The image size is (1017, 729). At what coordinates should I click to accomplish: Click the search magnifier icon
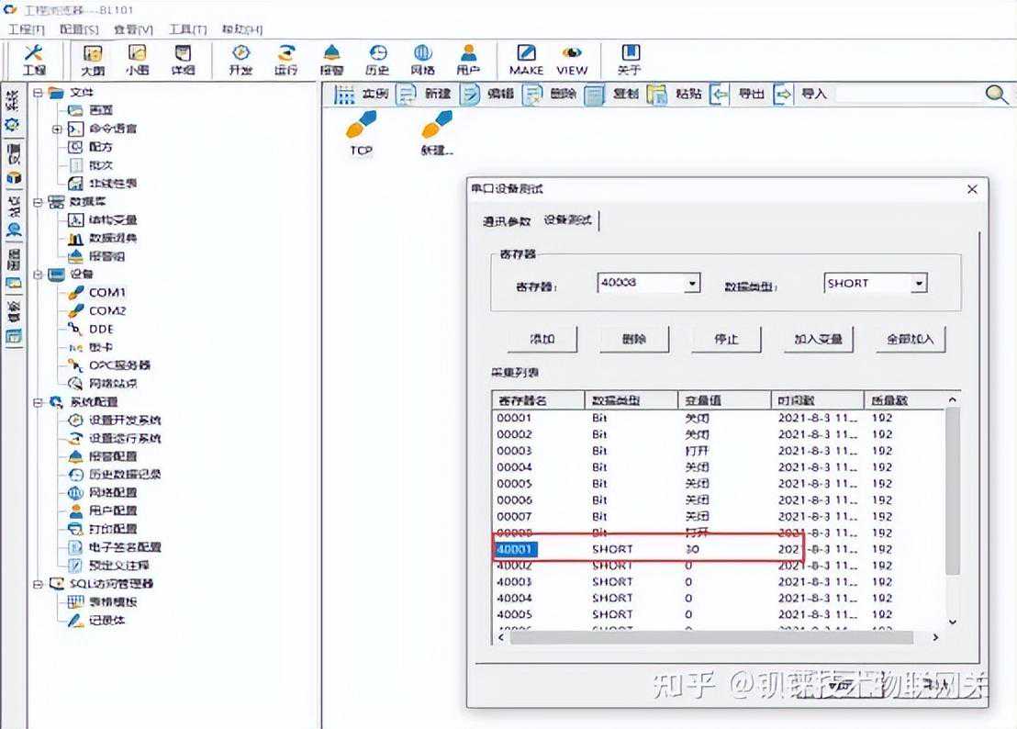pyautogui.click(x=996, y=94)
